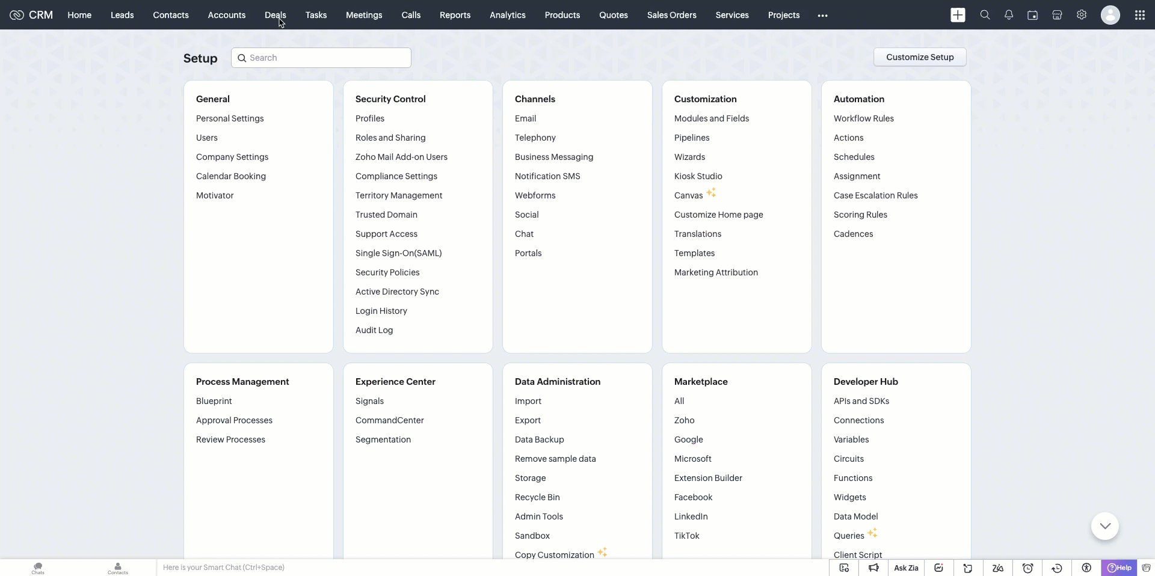1155x576 pixels.
Task: Open the Reports module
Action: (455, 15)
